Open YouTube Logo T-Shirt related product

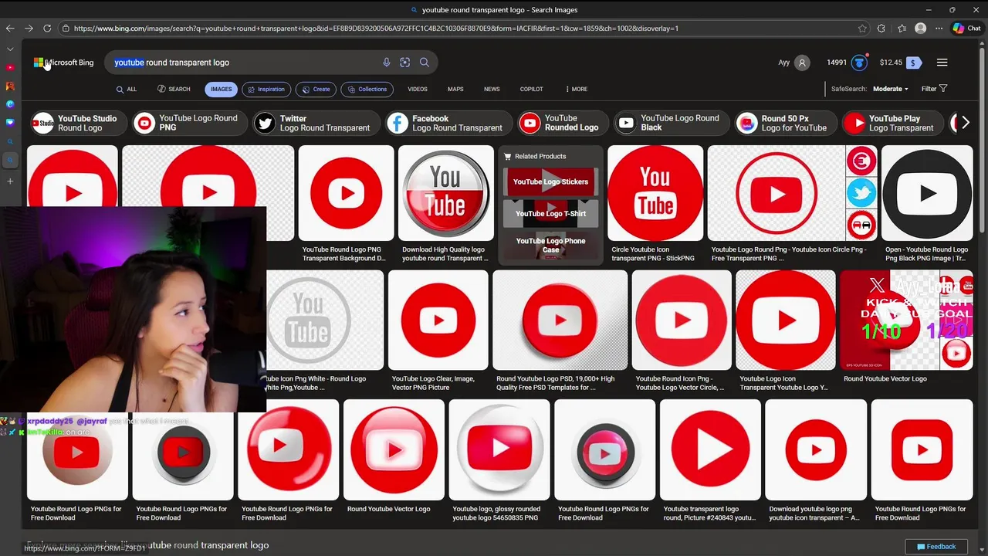coord(550,213)
